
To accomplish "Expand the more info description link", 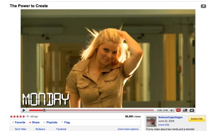I will pos(164,125).
